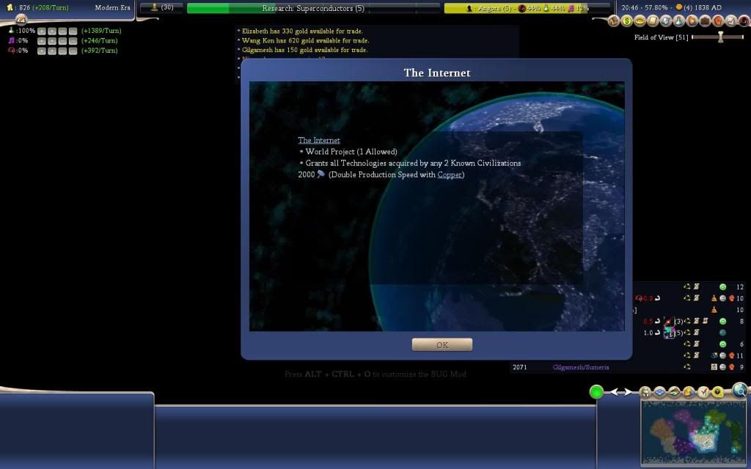Toggle the bare map view button

coord(675,392)
